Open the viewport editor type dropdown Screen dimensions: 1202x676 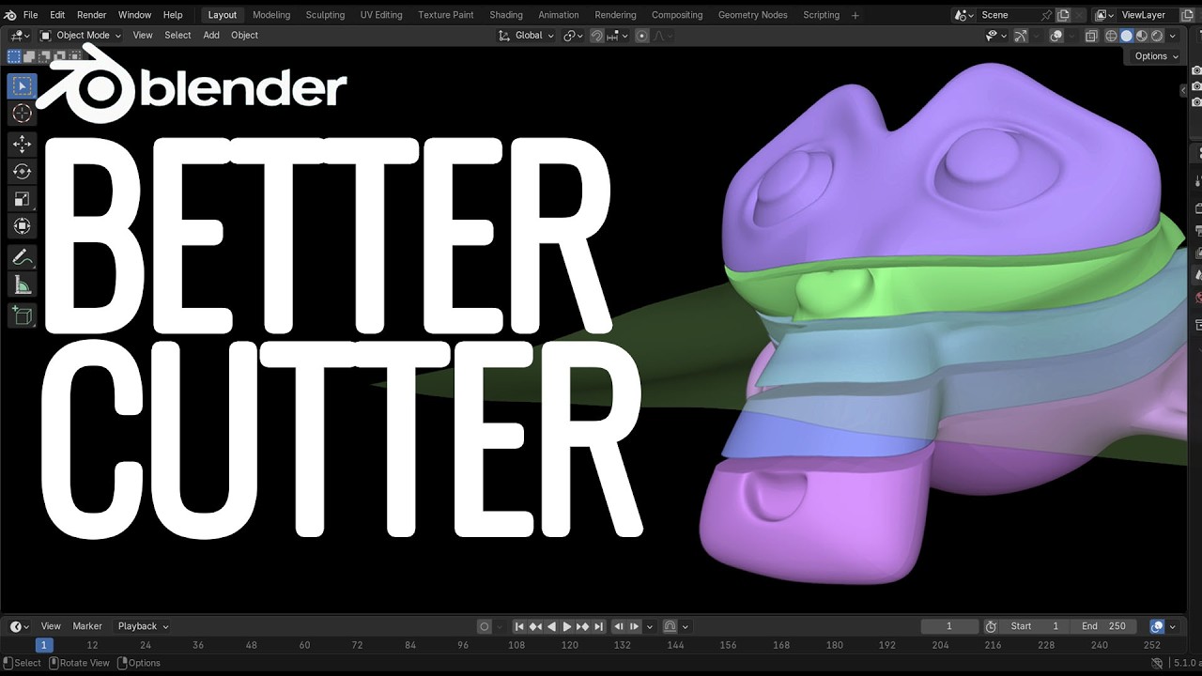19,36
